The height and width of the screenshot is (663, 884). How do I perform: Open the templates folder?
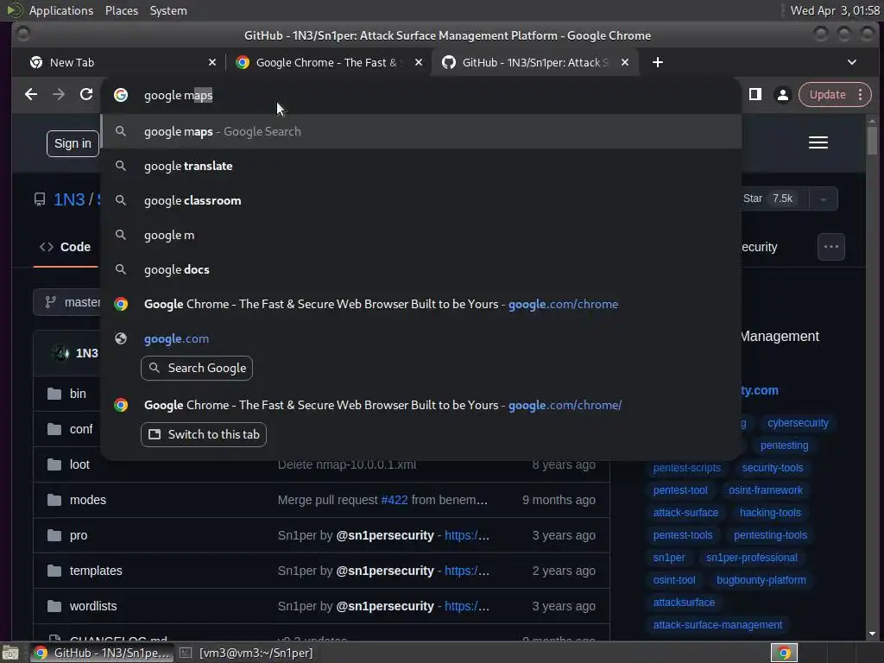point(96,571)
